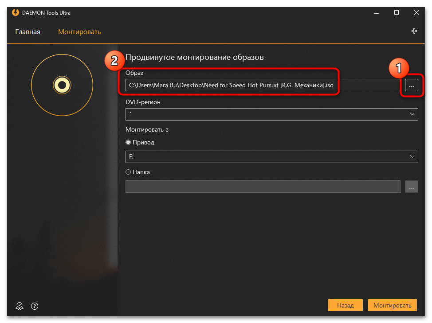Click the plus icon to add a tab
Image resolution: width=432 pixels, height=323 pixels.
tap(414, 31)
